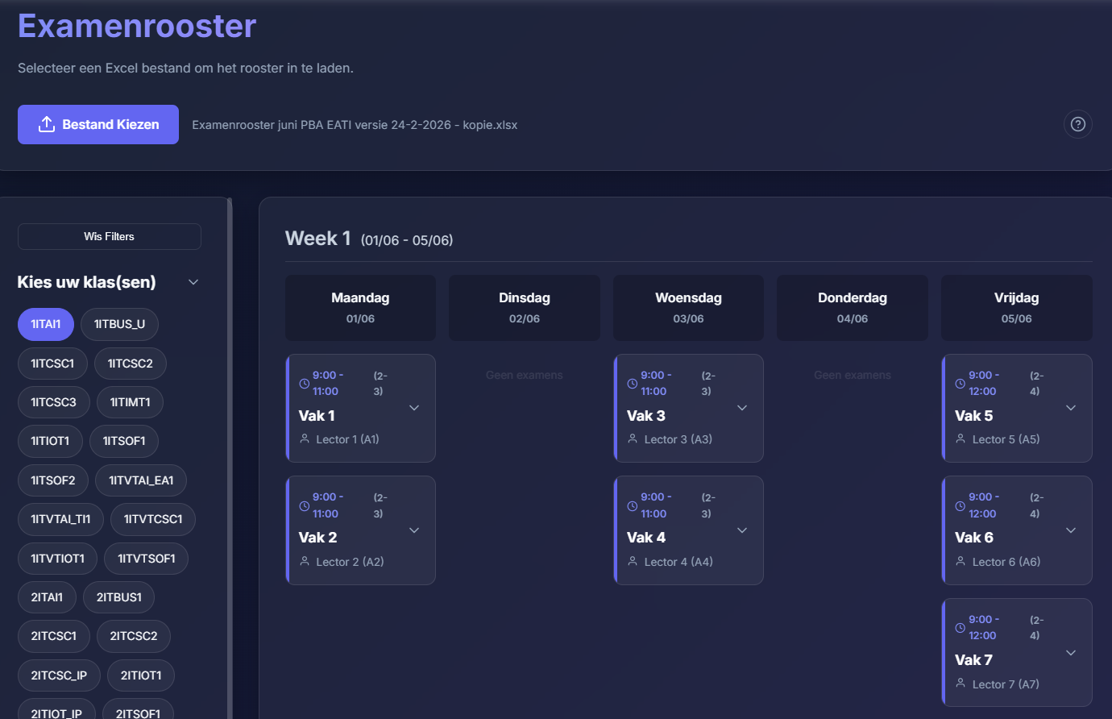Toggle the 1ITIMT1 class filter

click(x=130, y=402)
